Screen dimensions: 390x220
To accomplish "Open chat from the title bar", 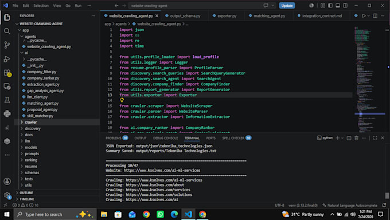I will point(266,6).
